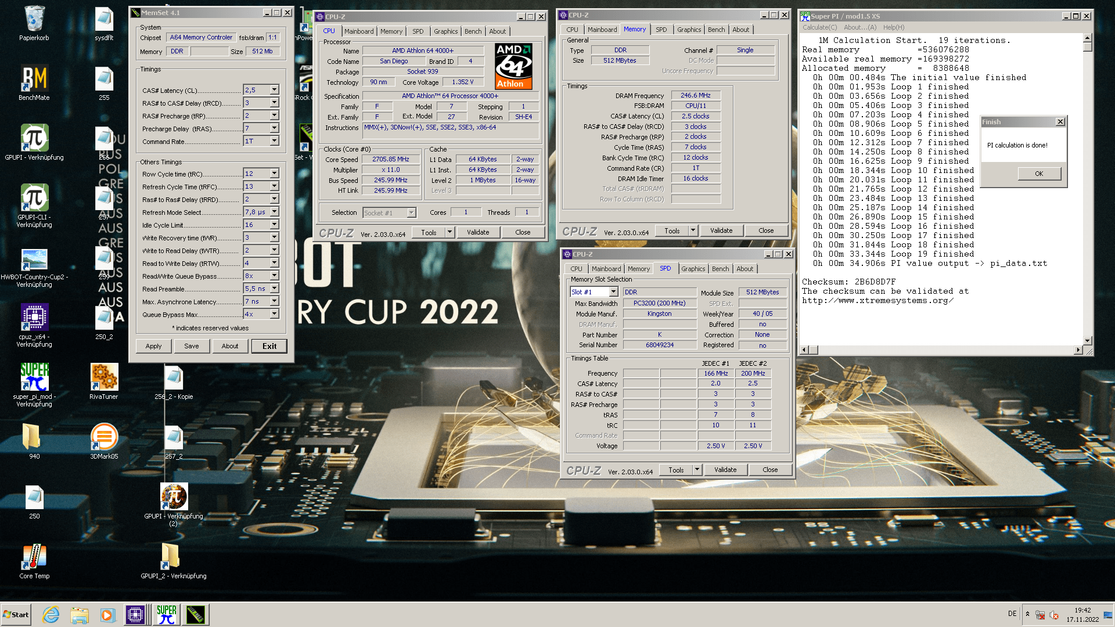This screenshot has width=1115, height=627.
Task: Open the Calculate(C) menu in Super PI
Action: click(819, 27)
